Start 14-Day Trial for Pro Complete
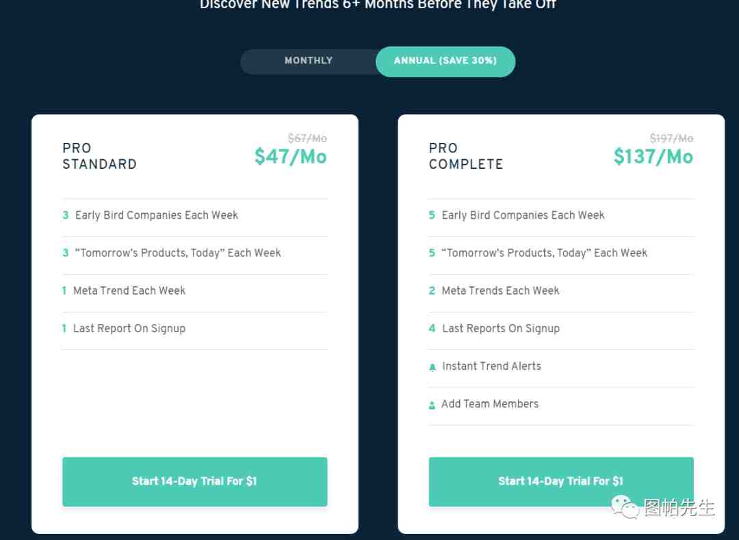The height and width of the screenshot is (540, 739). coord(561,482)
